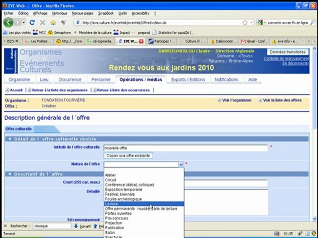Click the Se déconnecter link
The width and height of the screenshot is (318, 238).
coord(295,63)
